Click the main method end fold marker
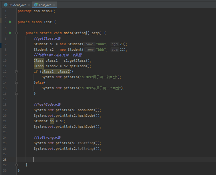The height and width of the screenshot is (175, 216). point(16,165)
